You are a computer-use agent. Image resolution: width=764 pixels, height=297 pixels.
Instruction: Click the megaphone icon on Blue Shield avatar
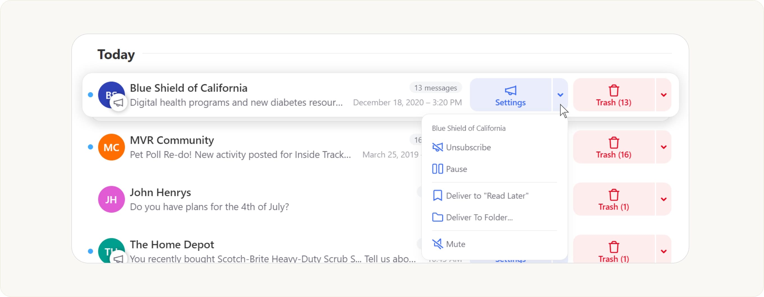[x=118, y=103]
